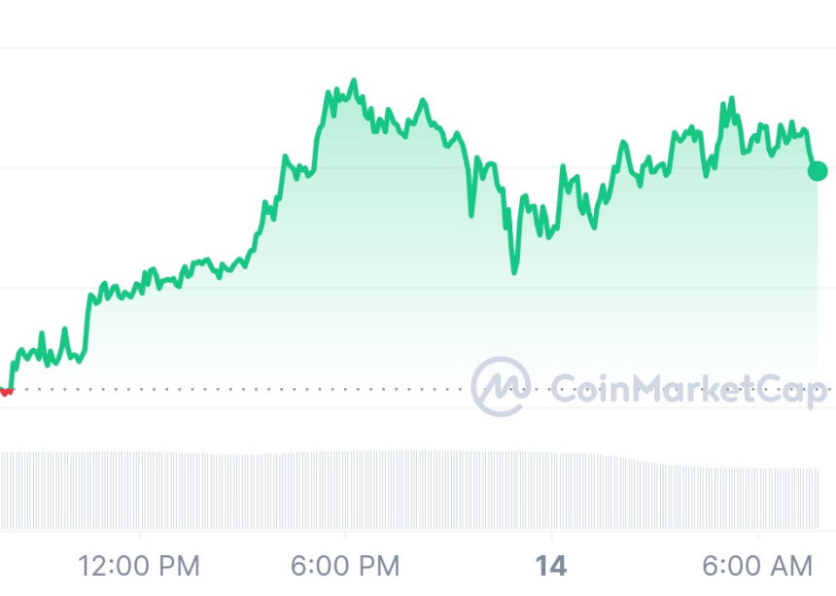Click the deepest dip before the 14 mark
The width and height of the screenshot is (836, 596).
coord(514,271)
